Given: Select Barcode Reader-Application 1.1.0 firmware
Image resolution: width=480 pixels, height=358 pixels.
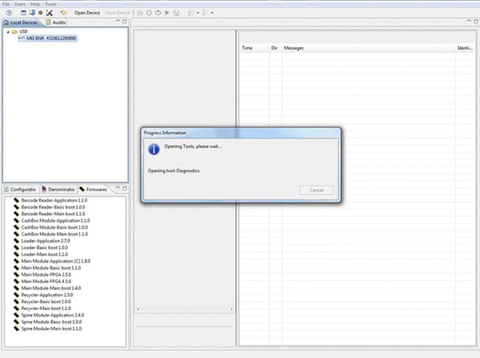Looking at the screenshot, I should (51, 200).
